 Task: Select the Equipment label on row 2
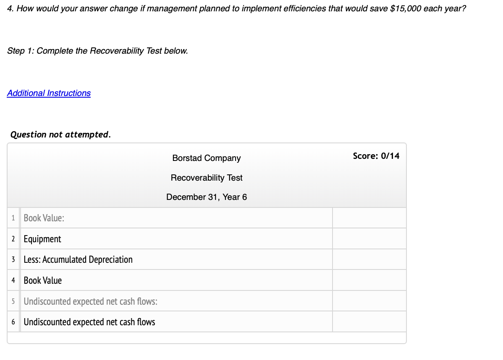[x=42, y=238]
